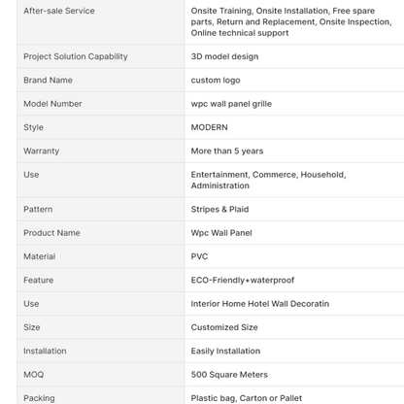Click the Customized Size value
This screenshot has height=404, width=404.
point(224,327)
